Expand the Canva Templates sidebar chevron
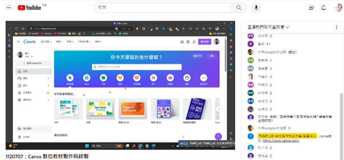This screenshot has width=344, height=160. 48,85
